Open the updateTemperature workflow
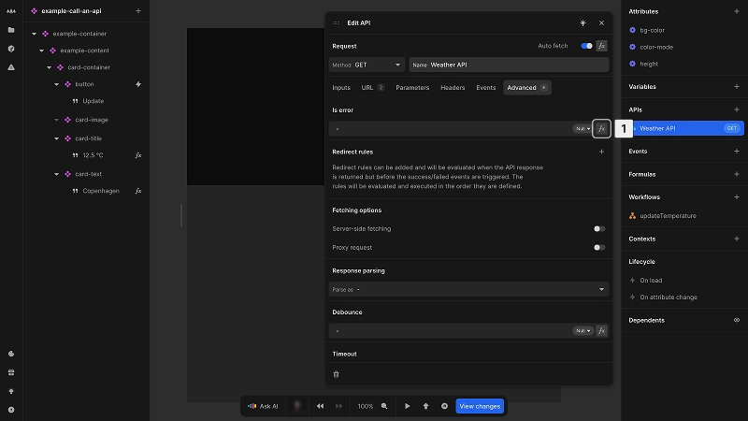Screen dimensions: 748x421 pyautogui.click(x=668, y=216)
